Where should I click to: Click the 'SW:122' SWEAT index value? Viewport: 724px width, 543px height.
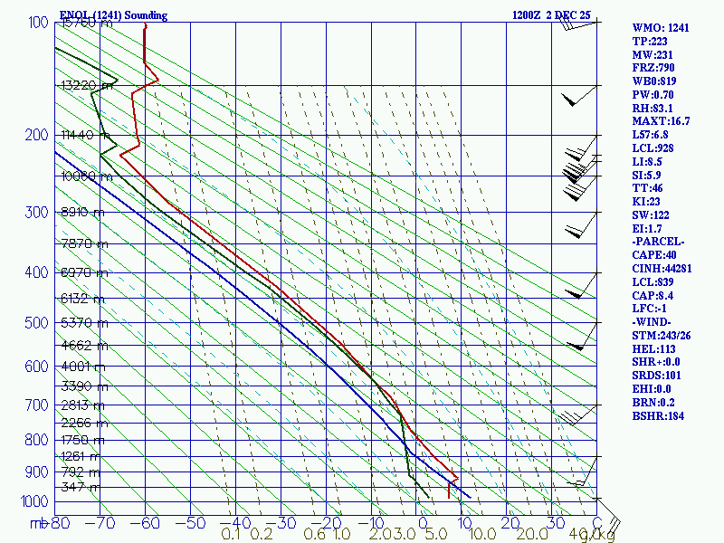click(651, 214)
